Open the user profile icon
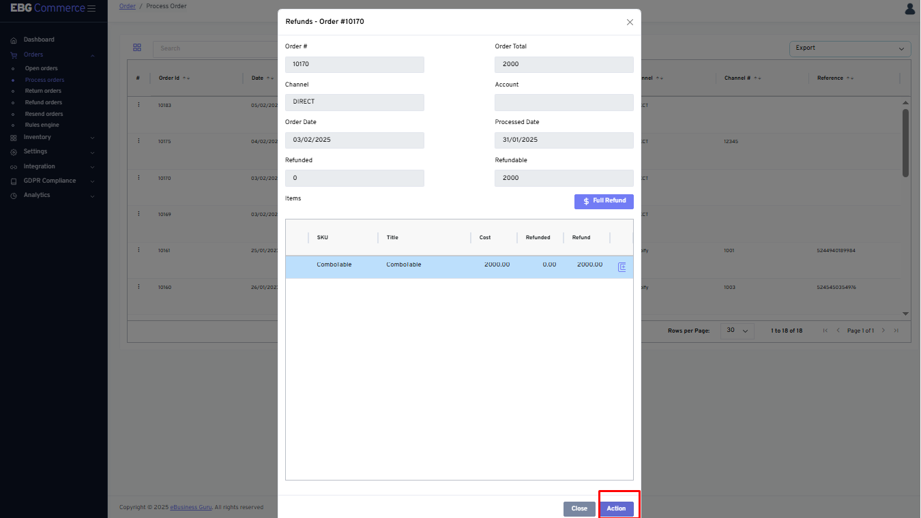Image resolution: width=921 pixels, height=518 pixels. tap(910, 8)
